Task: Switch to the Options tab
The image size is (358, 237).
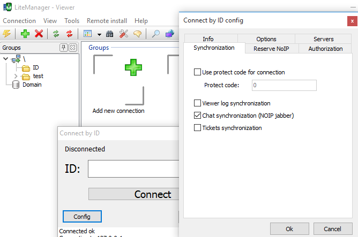Action: coord(266,39)
